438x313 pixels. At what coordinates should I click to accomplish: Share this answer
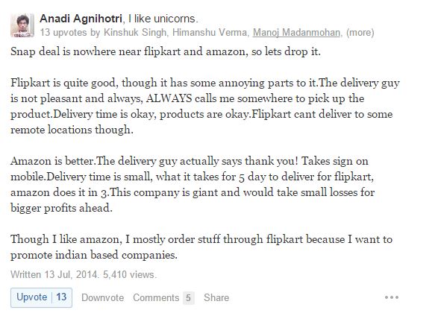click(x=216, y=297)
